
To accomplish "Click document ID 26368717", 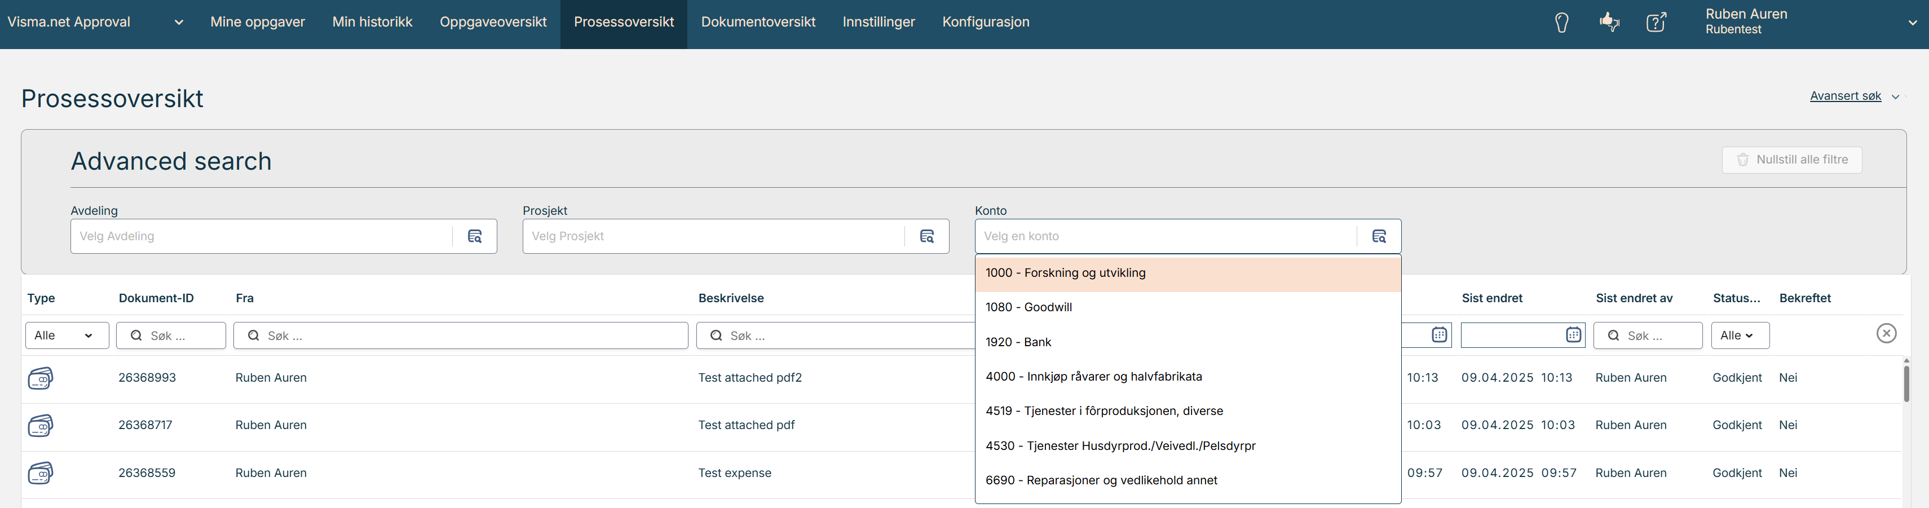I will tap(145, 425).
